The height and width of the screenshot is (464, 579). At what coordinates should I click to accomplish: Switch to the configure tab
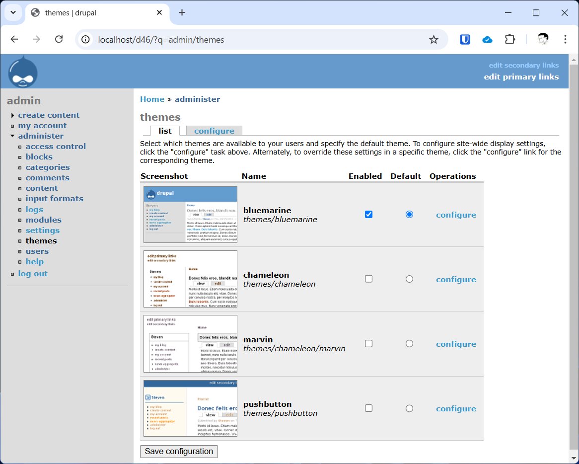point(214,131)
